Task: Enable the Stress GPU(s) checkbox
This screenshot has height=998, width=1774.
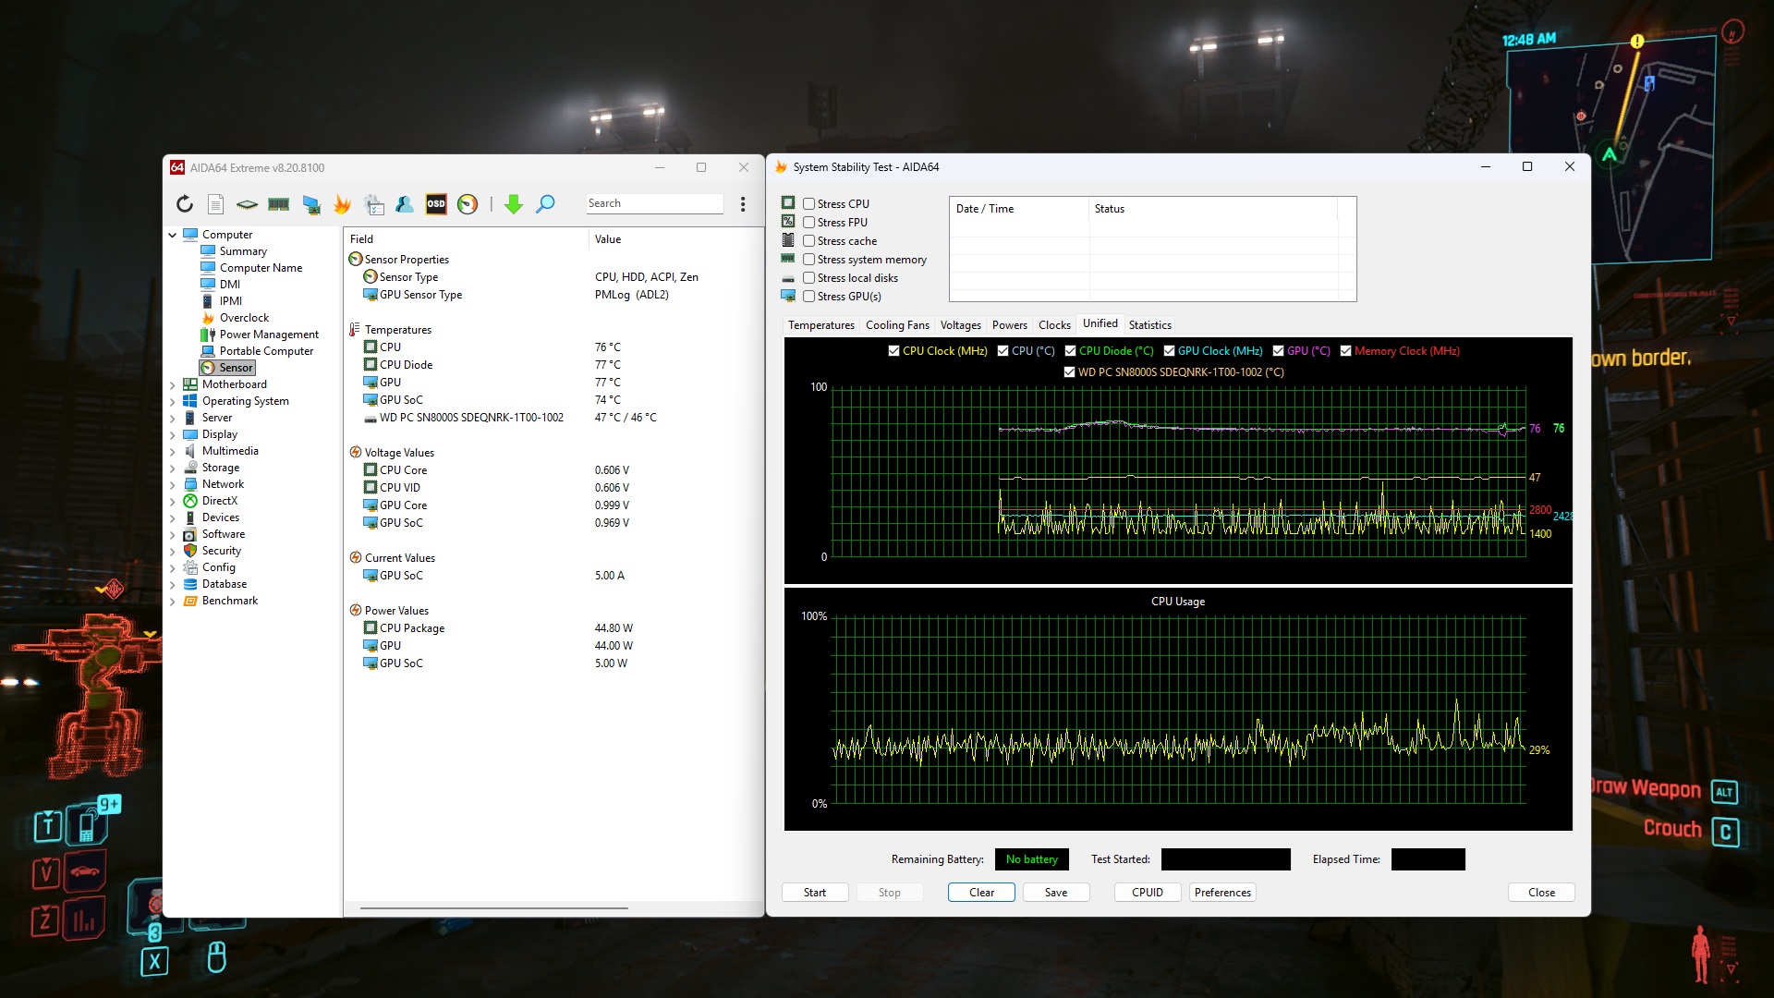Action: point(808,297)
